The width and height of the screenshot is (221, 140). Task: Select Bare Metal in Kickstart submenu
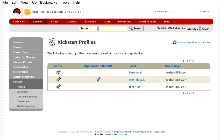[x=23, y=92]
